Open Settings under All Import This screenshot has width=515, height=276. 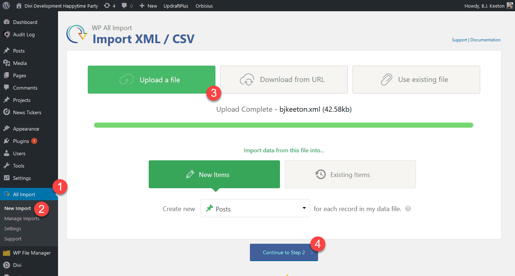coord(12,228)
